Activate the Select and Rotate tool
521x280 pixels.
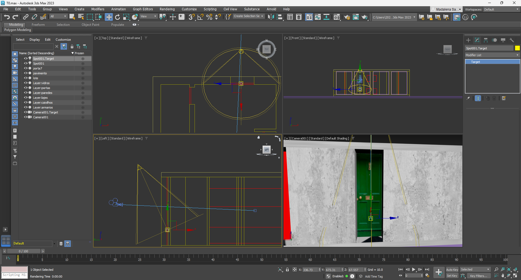[x=117, y=17]
